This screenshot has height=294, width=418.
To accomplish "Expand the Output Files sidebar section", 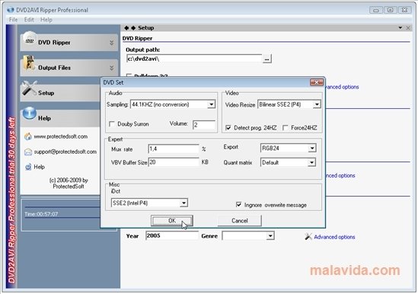I will coord(112,68).
